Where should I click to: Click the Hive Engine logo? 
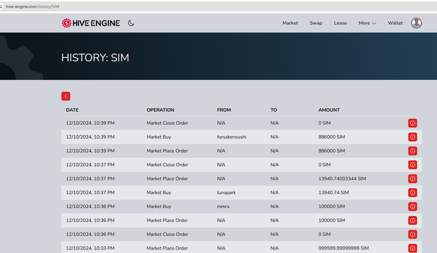pyautogui.click(x=91, y=23)
